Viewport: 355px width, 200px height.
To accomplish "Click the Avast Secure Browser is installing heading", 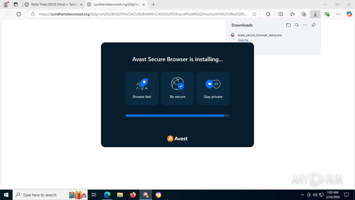I will tap(177, 59).
